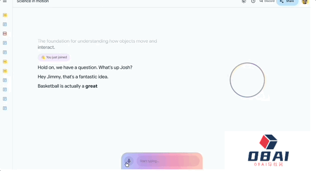This screenshot has height=171, width=316.
Task: Select the red PDF source icon
Action: [5, 34]
